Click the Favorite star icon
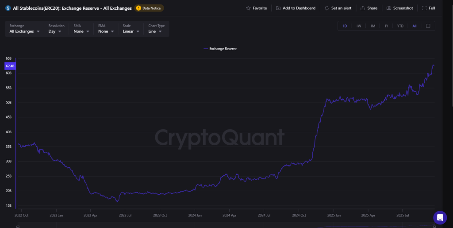The image size is (453, 228). [249, 8]
